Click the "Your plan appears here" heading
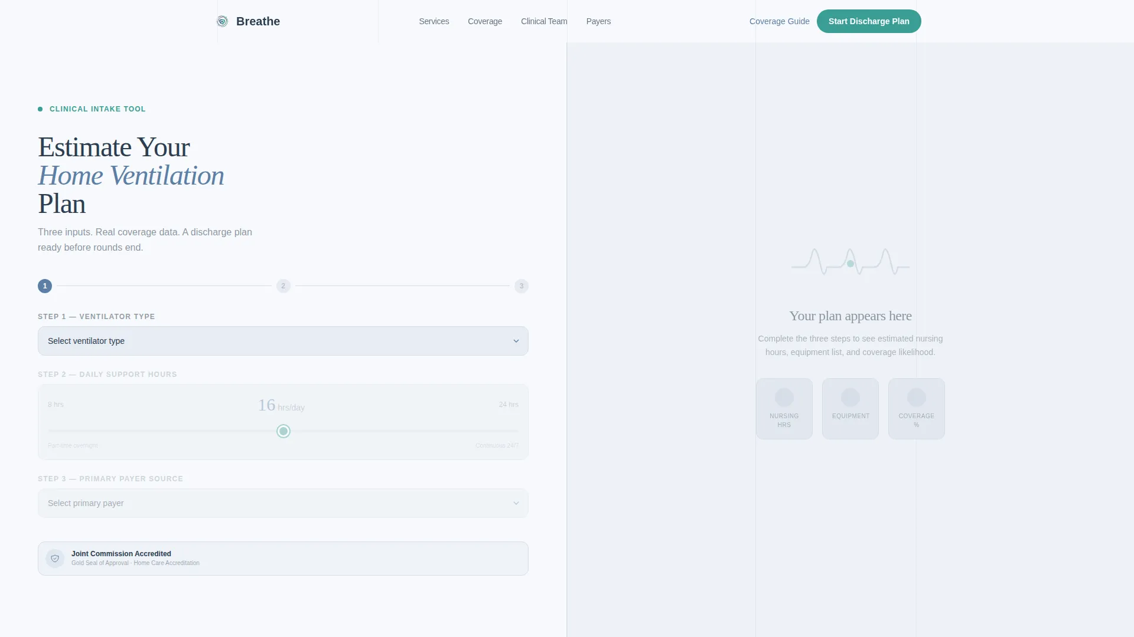1134x637 pixels. [x=850, y=316]
